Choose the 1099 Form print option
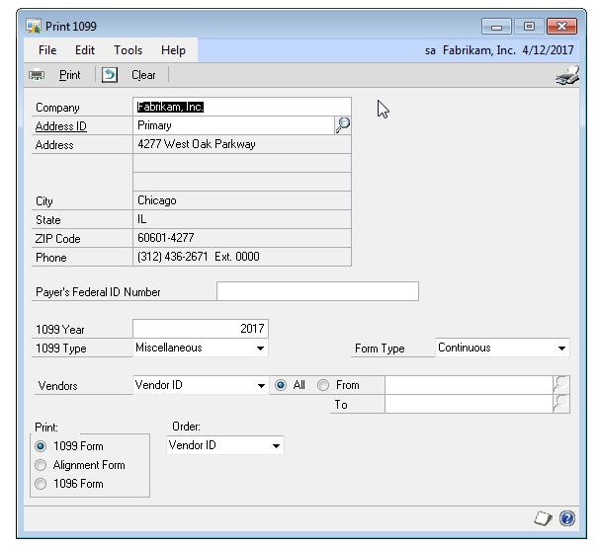The width and height of the screenshot is (599, 545). point(41,445)
